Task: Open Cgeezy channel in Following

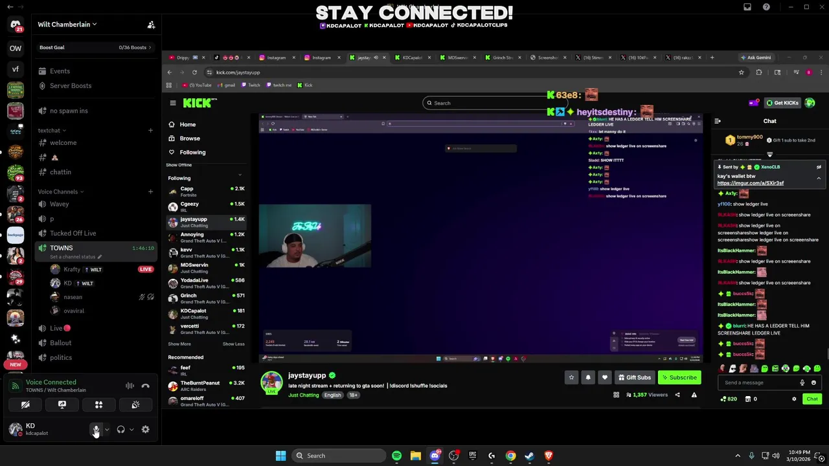Action: coord(206,206)
